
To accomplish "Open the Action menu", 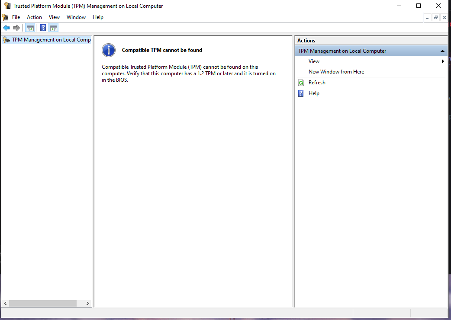I will pos(34,17).
